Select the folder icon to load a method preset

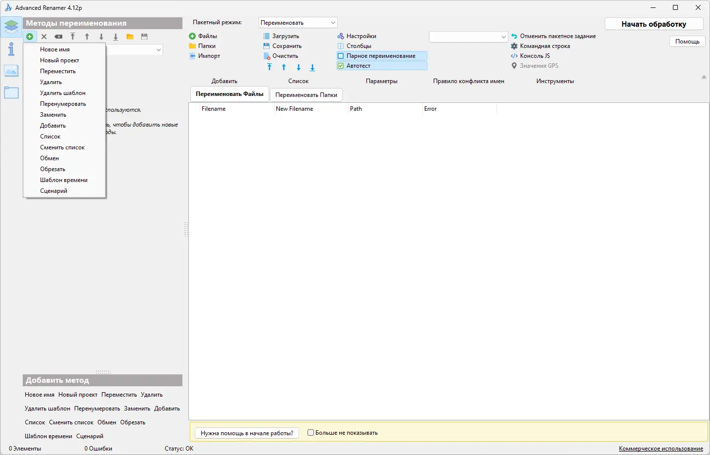point(130,36)
